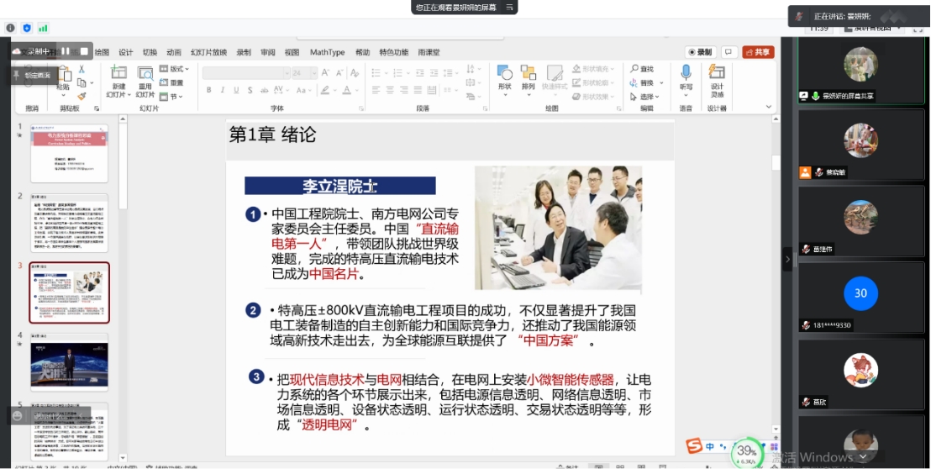This screenshot has height=469, width=931.
Task: Click the New Slide (新建幻灯片) icon
Action: (118, 73)
